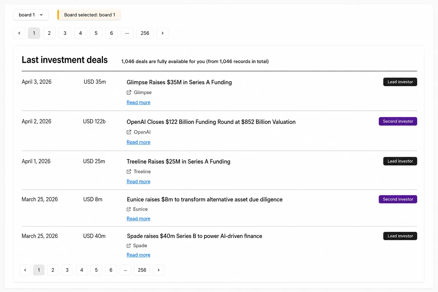Click the Eunice external link icon

pyautogui.click(x=129, y=209)
